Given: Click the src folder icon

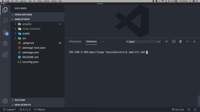Looking at the screenshot, I should click(x=19, y=38).
